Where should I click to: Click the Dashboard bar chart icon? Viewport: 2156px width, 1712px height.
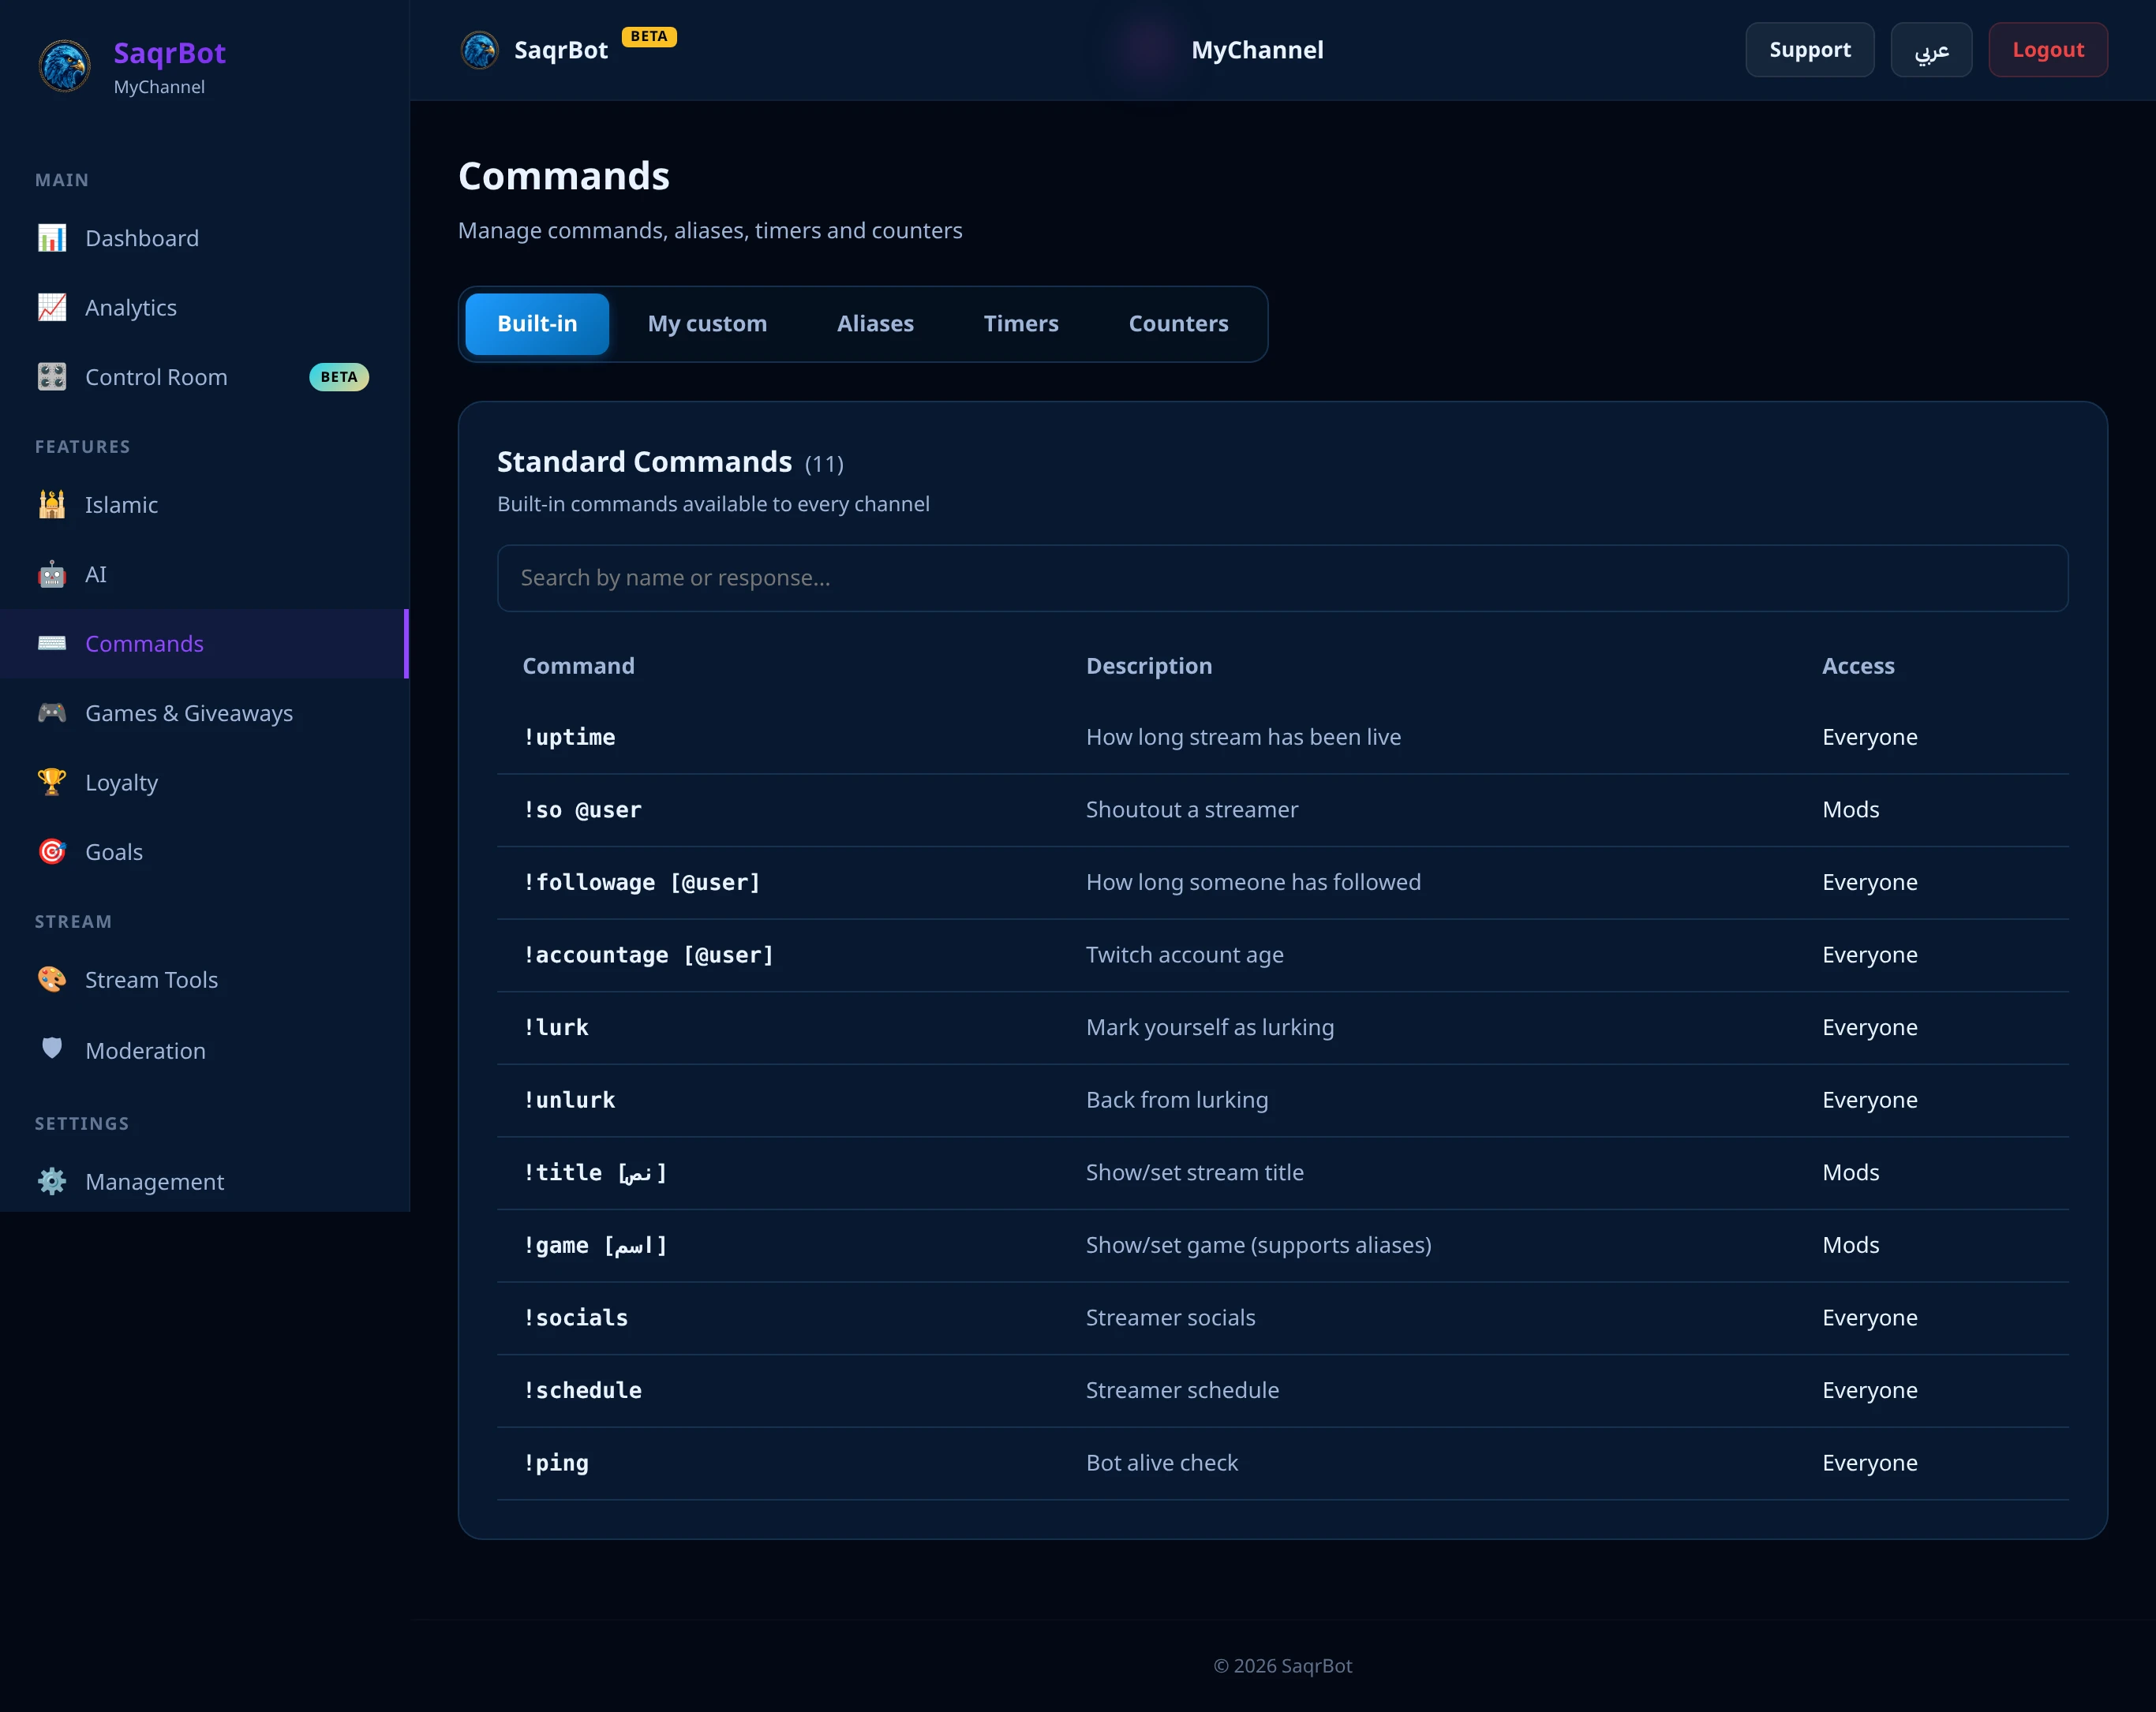click(52, 238)
